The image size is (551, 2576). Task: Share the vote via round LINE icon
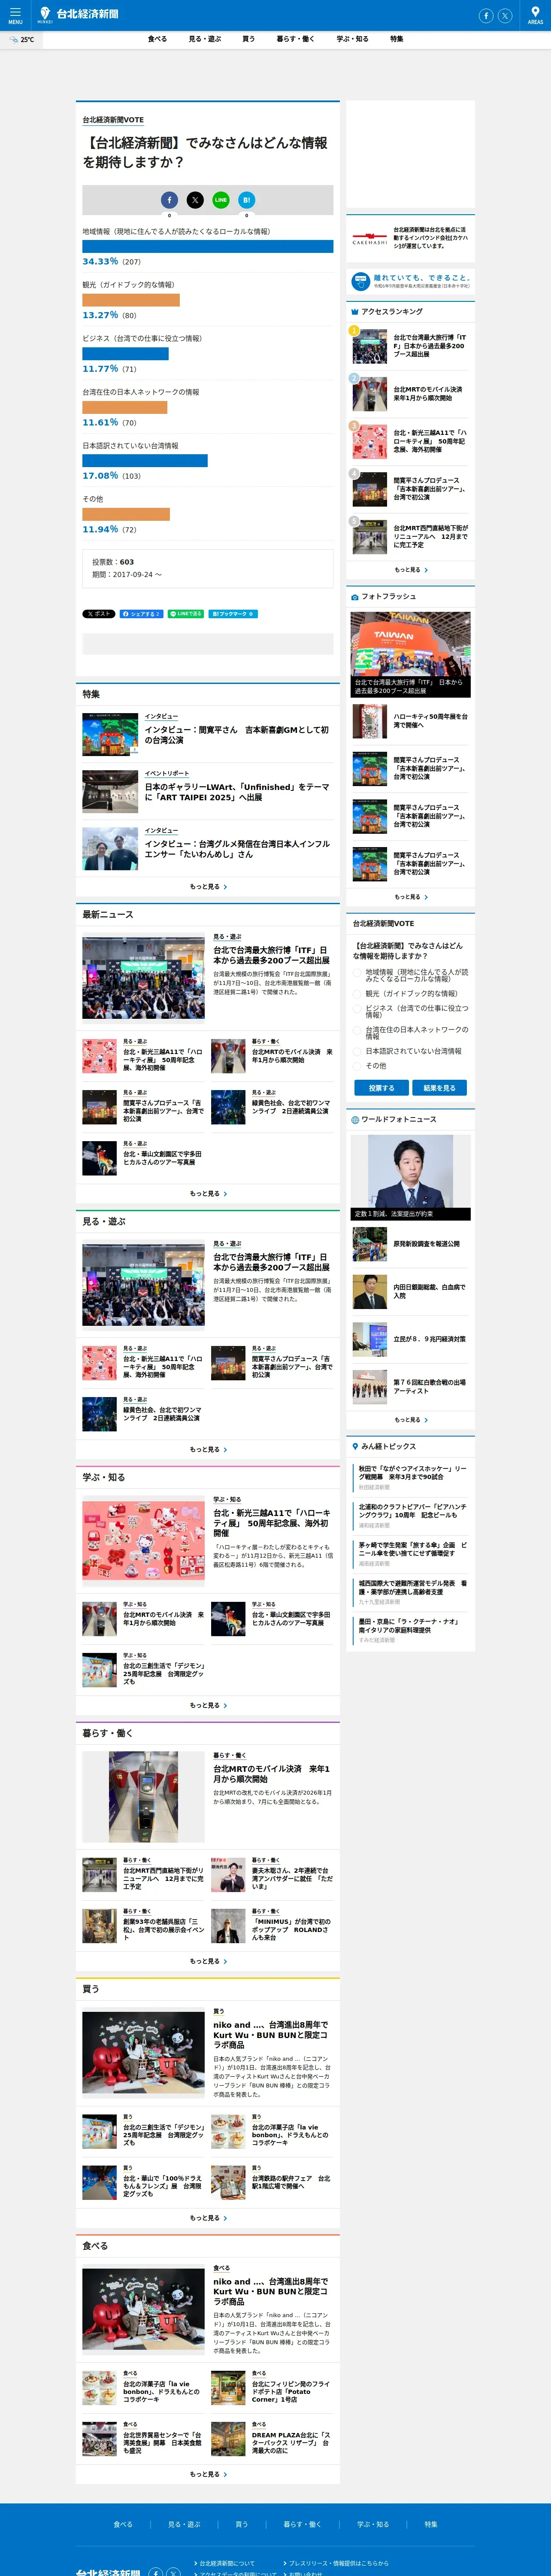(221, 200)
